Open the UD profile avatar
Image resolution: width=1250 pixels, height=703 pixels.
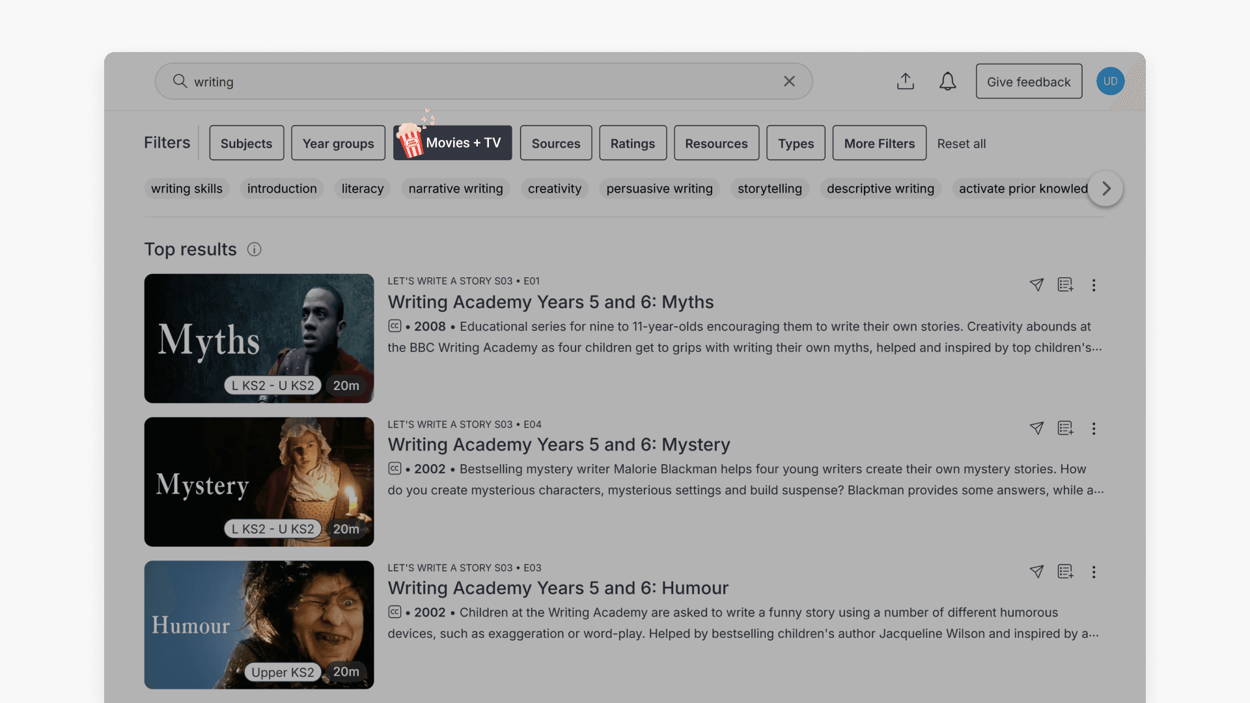[x=1109, y=81]
